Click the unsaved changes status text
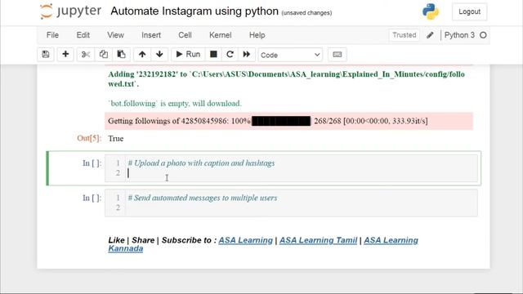This screenshot has height=294, width=523. [x=306, y=13]
